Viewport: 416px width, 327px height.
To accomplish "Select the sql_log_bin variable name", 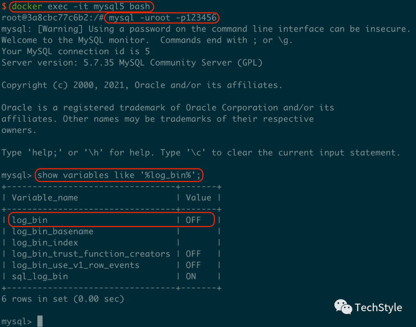I will tap(40, 276).
